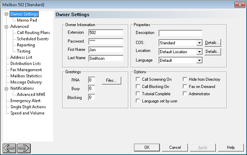Click the forward arrow navigation button
The image size is (247, 155).
24,148
